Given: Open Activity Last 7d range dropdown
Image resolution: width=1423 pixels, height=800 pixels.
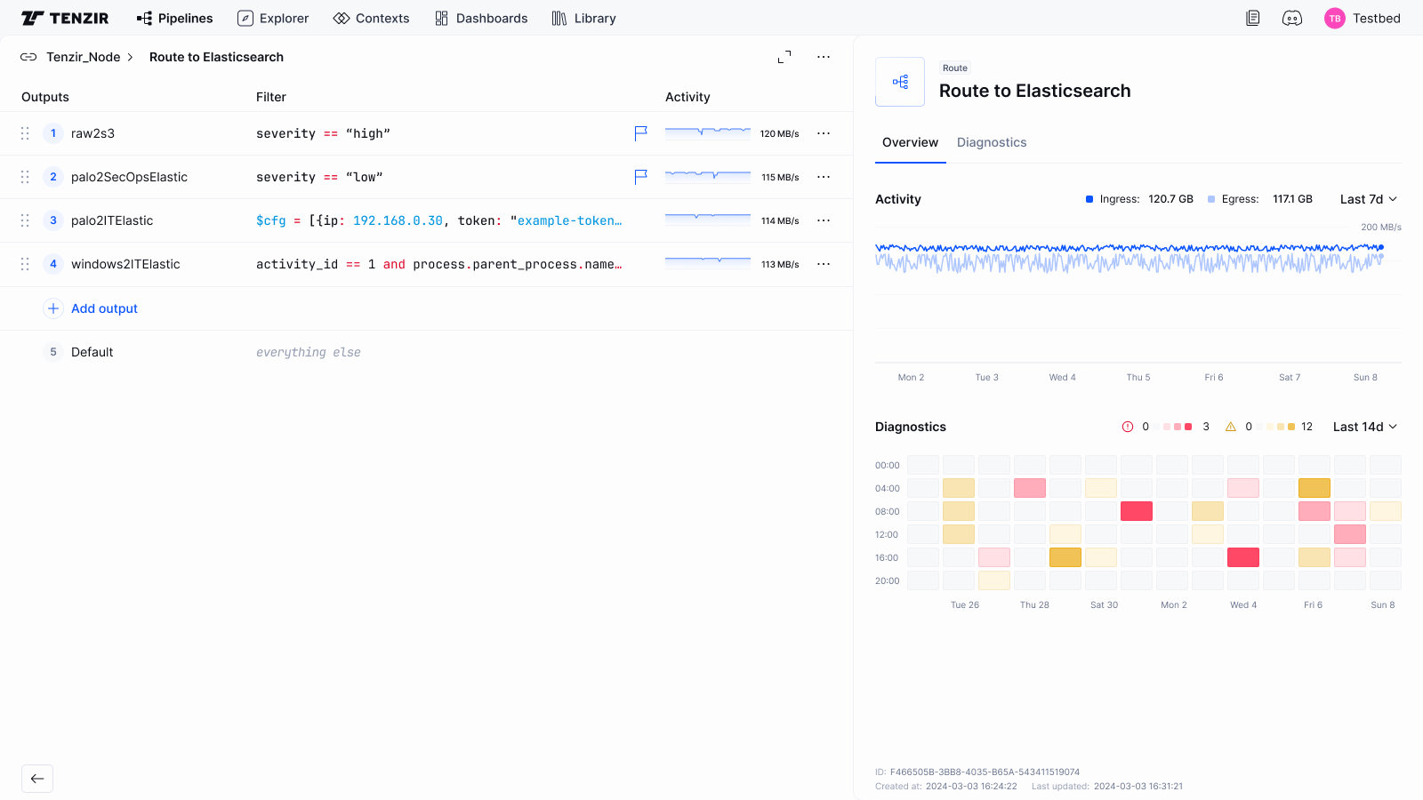Looking at the screenshot, I should click(1368, 199).
